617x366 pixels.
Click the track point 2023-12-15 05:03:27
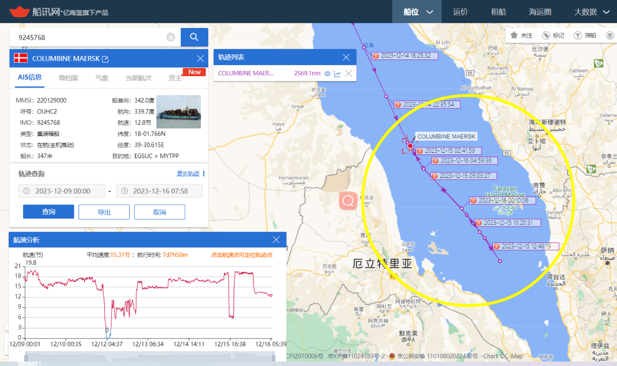click(x=463, y=176)
